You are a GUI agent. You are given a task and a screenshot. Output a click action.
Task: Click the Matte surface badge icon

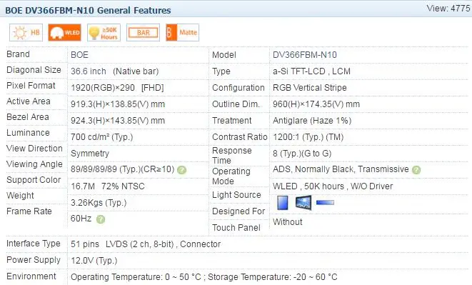(x=182, y=33)
